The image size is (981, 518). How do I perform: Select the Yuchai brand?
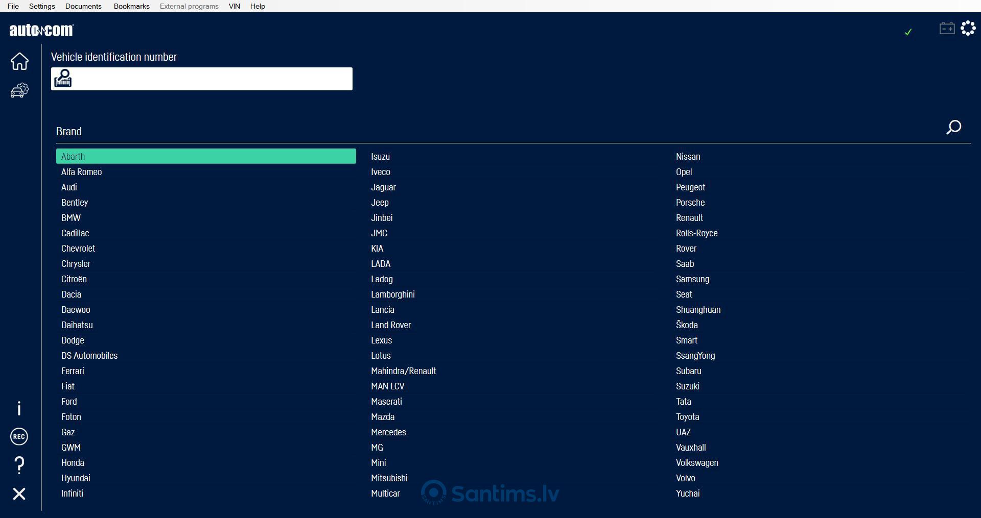[x=688, y=494]
